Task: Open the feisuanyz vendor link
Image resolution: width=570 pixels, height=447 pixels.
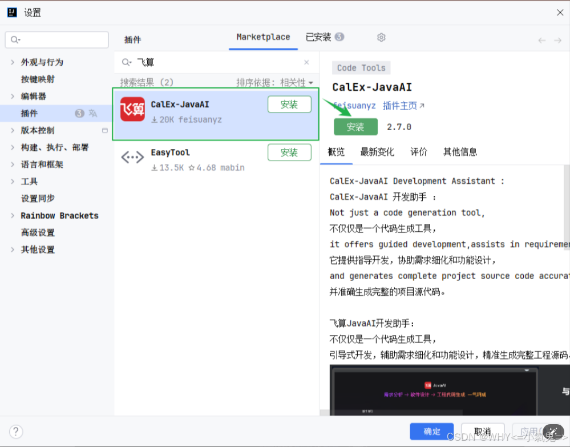Action: coord(354,106)
